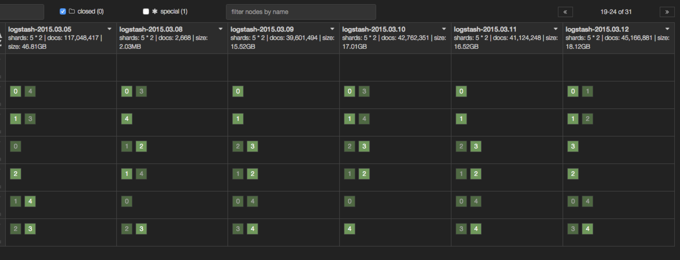Open primary shard 4 of logstash-2015.03.10
Screen dimensions: 680x260
350,229
